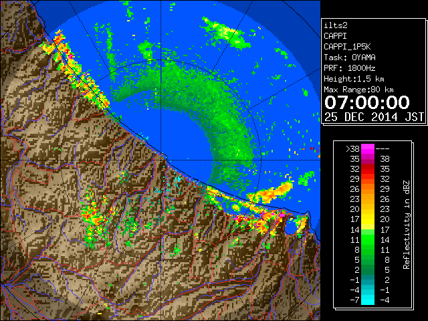Click the 'CAPPI' product label
This screenshot has height=321, width=428.
335,36
